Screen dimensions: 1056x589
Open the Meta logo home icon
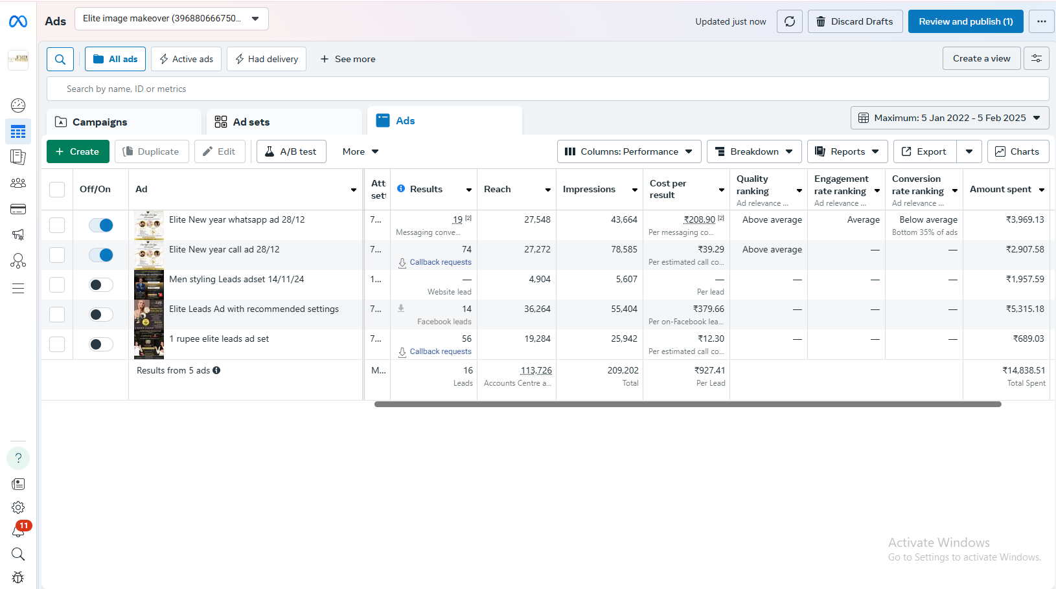[18, 21]
